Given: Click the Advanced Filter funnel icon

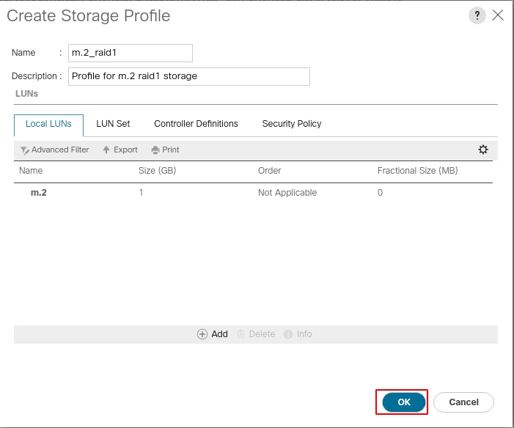Looking at the screenshot, I should pos(25,150).
